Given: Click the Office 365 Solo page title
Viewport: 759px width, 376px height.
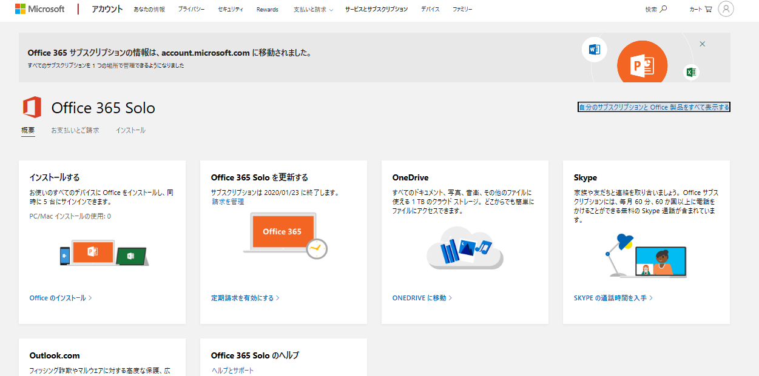Looking at the screenshot, I should 103,108.
